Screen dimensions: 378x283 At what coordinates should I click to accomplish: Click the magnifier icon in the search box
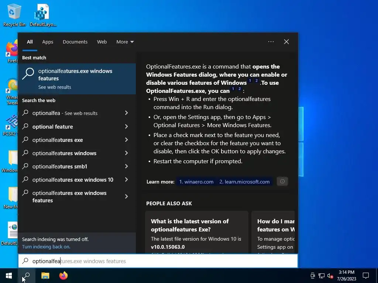tap(25, 261)
